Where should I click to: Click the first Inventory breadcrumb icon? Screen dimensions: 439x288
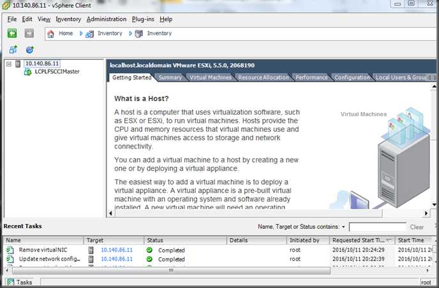(x=89, y=34)
